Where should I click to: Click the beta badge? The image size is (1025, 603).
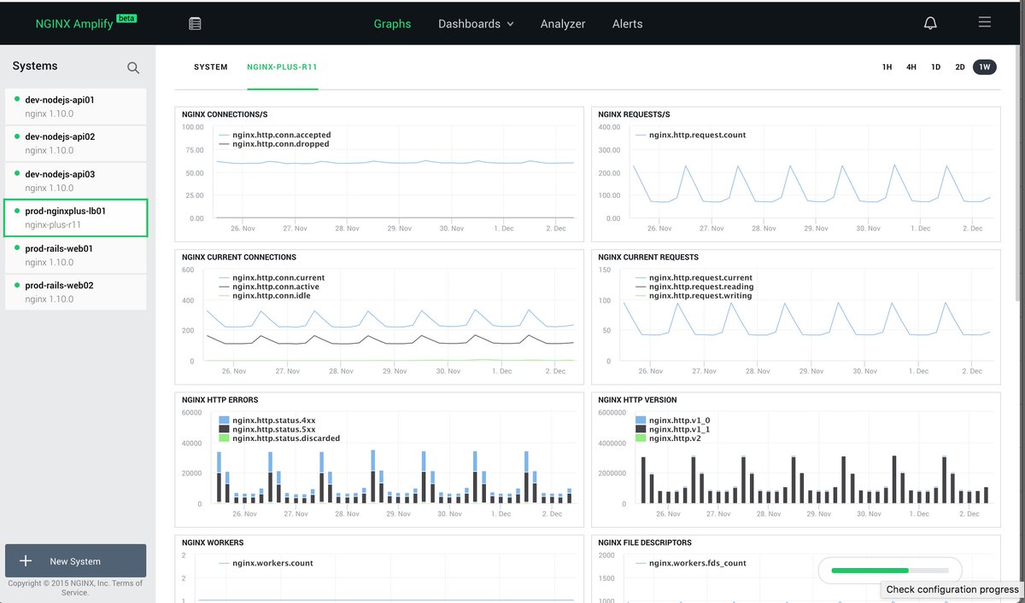coord(126,18)
